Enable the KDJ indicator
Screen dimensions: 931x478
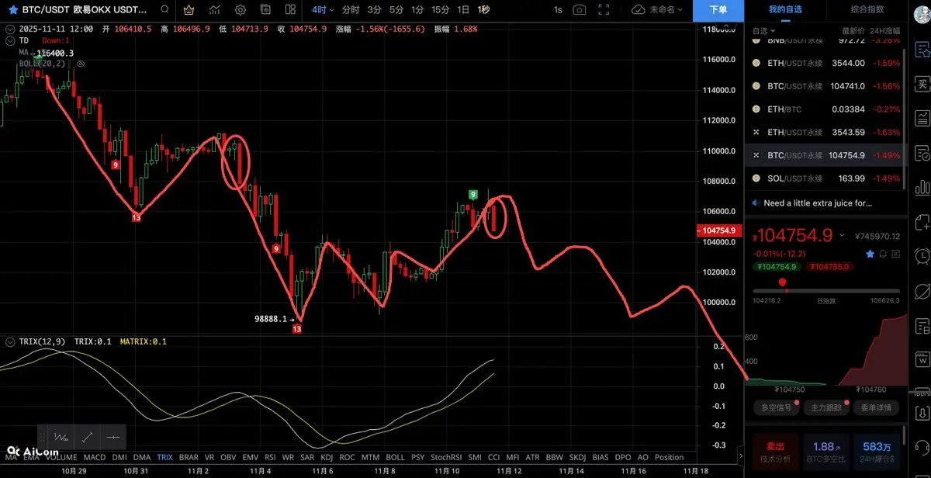(327, 458)
